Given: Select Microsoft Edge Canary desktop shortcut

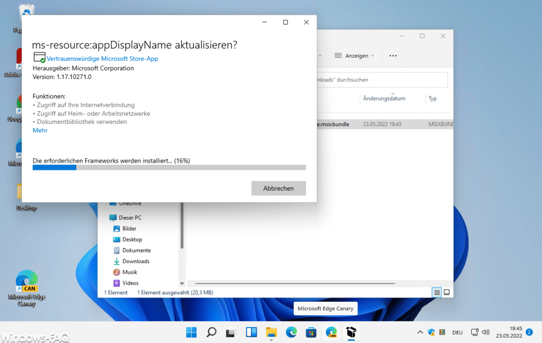Looking at the screenshot, I should point(26,288).
